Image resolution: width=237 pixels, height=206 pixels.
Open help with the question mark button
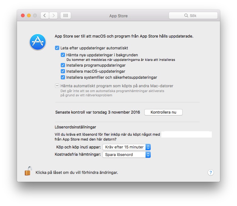coord(211,173)
